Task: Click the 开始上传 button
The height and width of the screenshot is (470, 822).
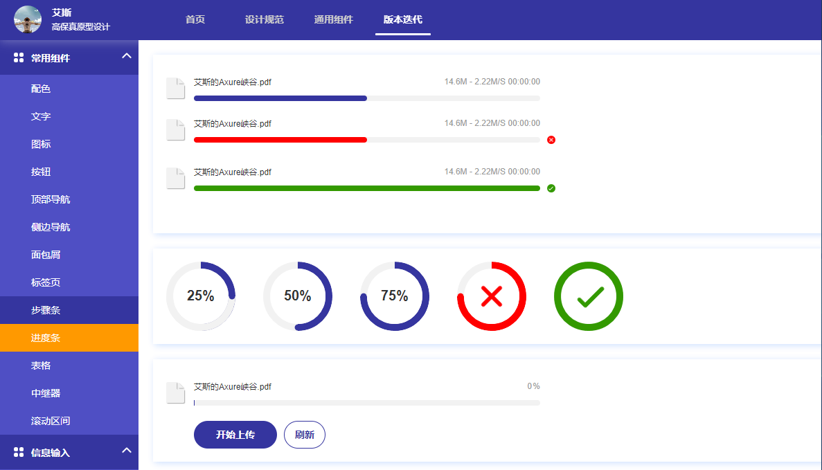Action: click(235, 435)
